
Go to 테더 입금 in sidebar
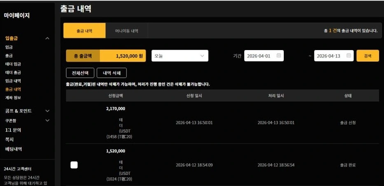point(13,64)
